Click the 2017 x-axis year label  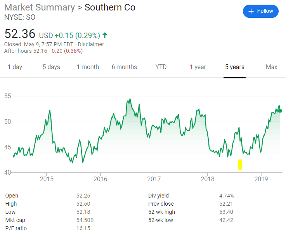click(154, 179)
